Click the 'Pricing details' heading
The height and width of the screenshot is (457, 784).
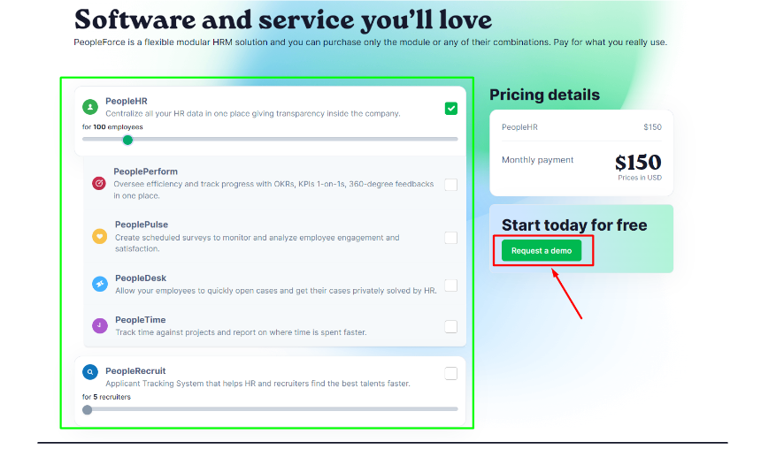click(544, 95)
